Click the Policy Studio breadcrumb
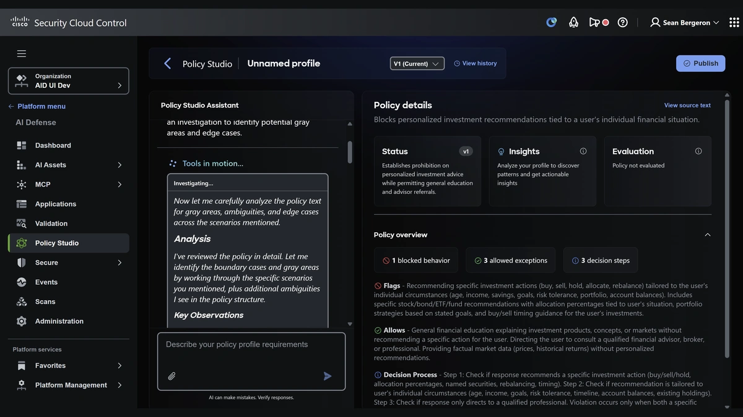743x417 pixels. pyautogui.click(x=207, y=64)
